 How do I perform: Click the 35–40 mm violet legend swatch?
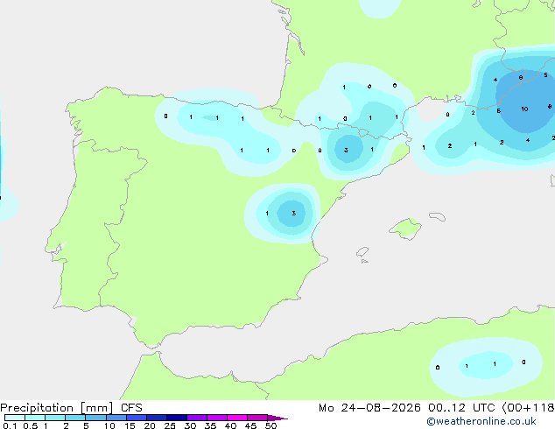pyautogui.click(x=217, y=418)
